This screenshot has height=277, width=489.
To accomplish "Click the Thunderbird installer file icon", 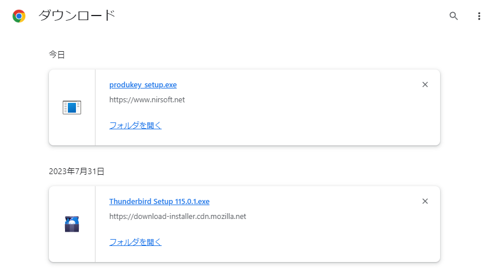I will coord(72,224).
